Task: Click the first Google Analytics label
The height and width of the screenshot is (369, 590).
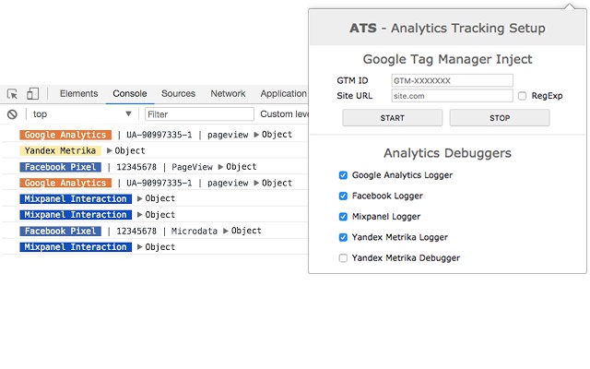Action: (x=65, y=135)
